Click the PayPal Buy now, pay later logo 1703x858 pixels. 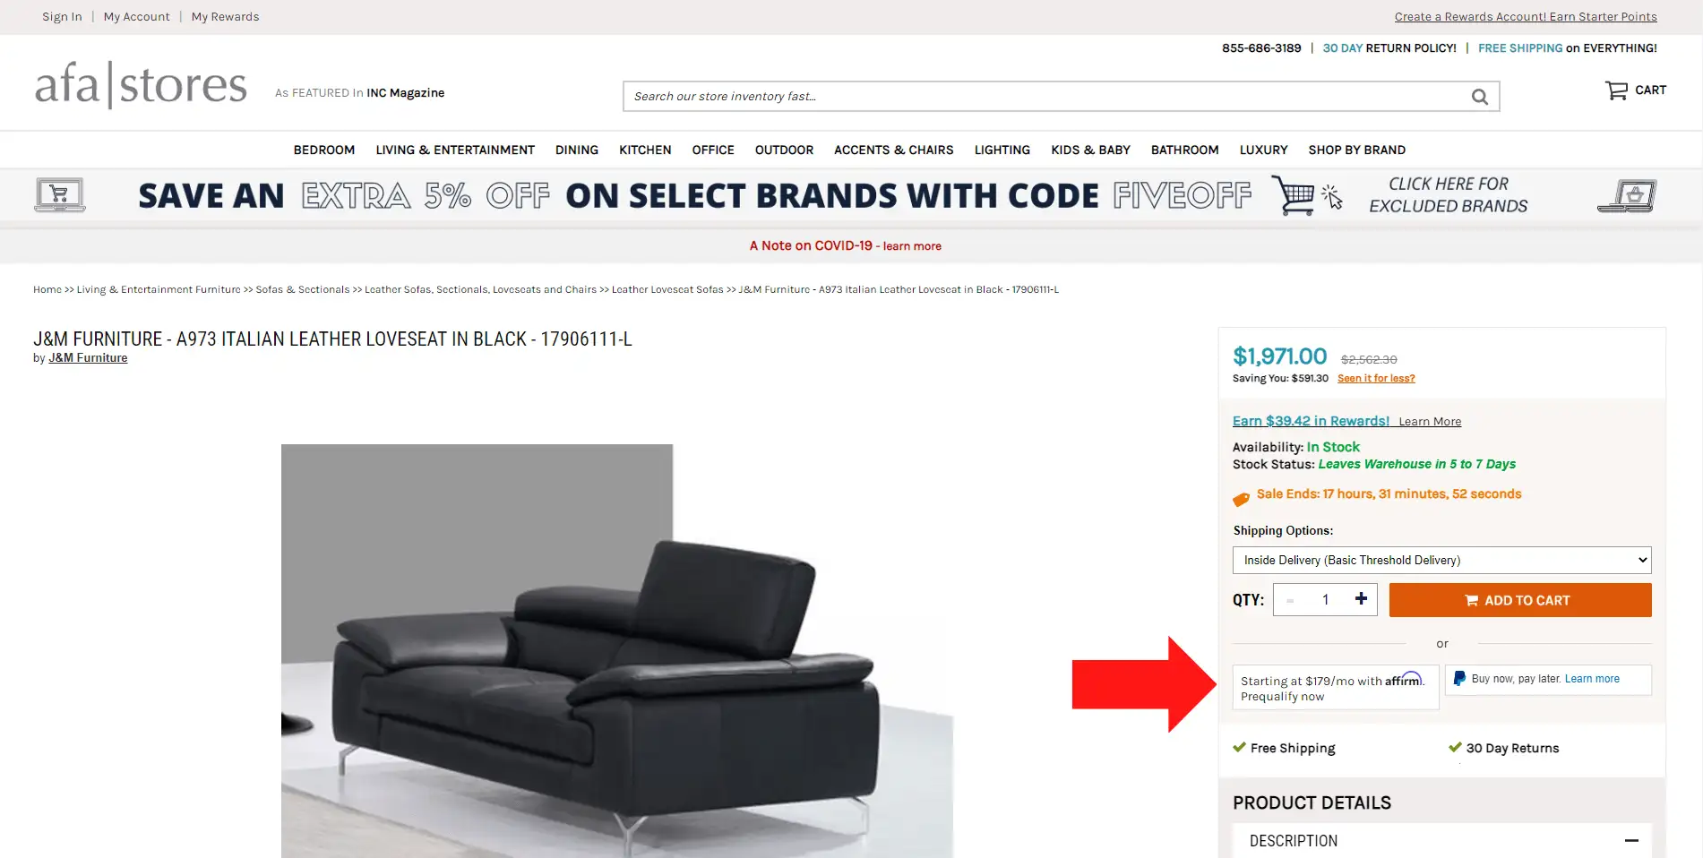(1459, 679)
